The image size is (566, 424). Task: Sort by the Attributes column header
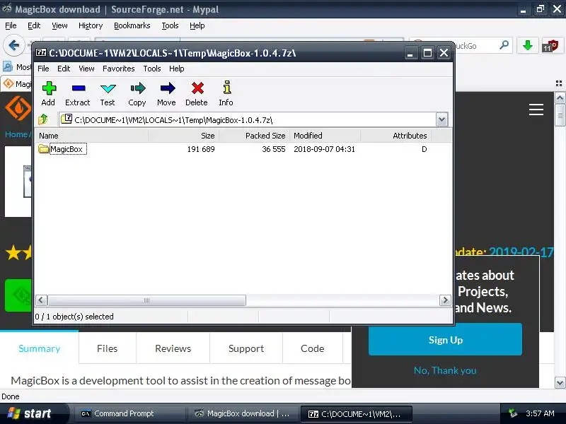pos(395,136)
